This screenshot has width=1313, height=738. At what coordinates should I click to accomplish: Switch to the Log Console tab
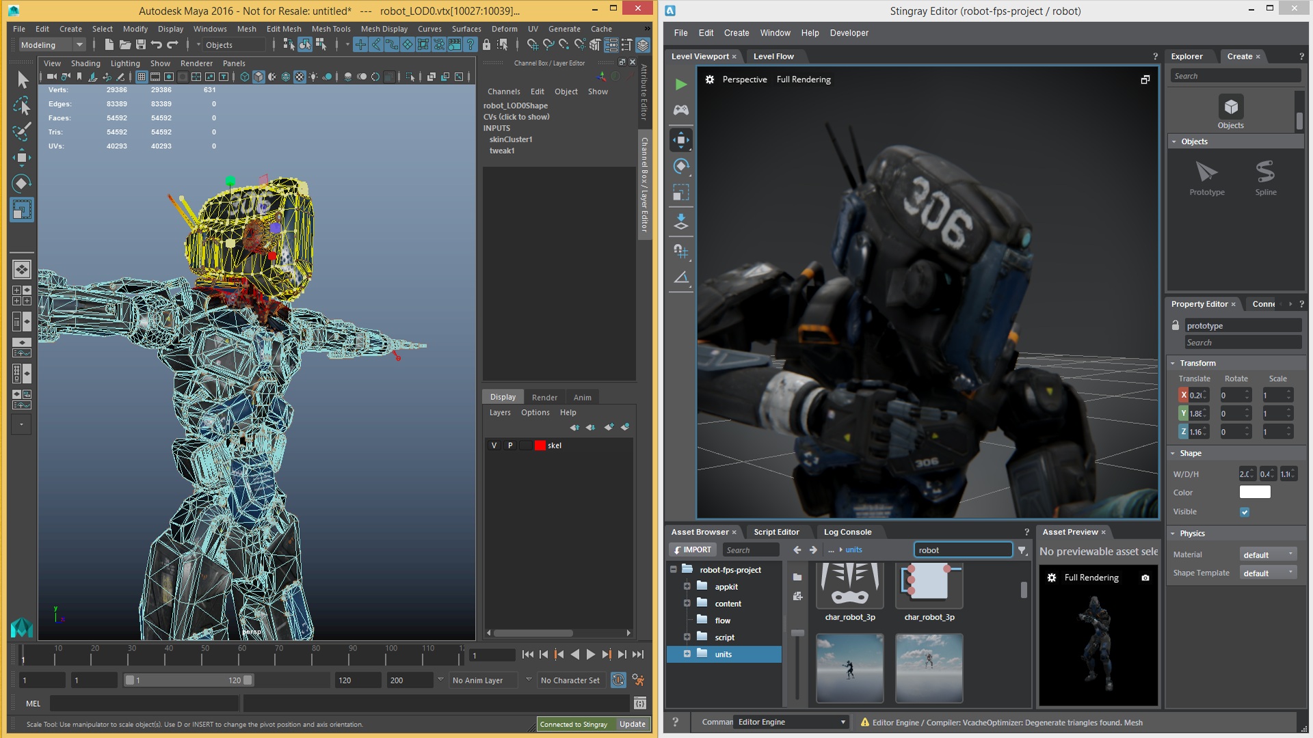pyautogui.click(x=847, y=532)
